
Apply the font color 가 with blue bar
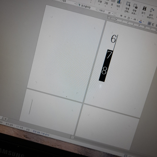coord(141,21)
